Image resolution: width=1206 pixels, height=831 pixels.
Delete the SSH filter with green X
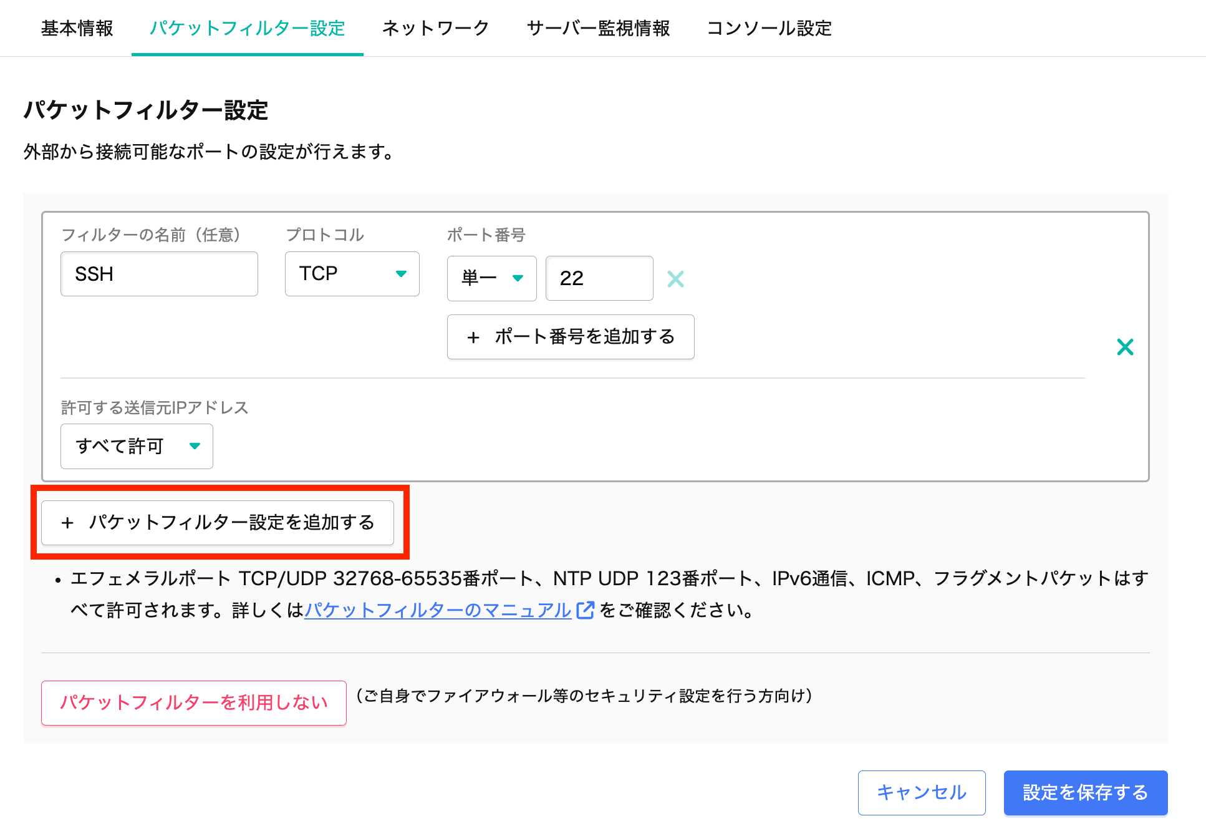1125,347
